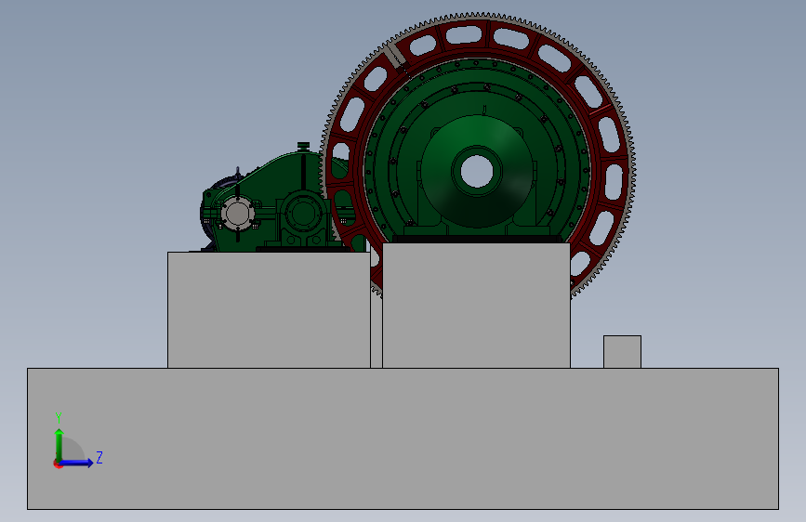
Task: Pick the central shaft hole of the green hub
Action: pos(477,172)
